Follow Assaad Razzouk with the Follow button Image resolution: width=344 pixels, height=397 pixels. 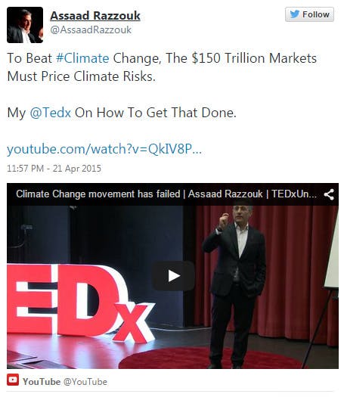point(309,14)
